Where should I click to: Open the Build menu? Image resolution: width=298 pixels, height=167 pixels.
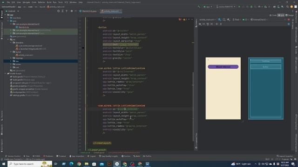49,2
